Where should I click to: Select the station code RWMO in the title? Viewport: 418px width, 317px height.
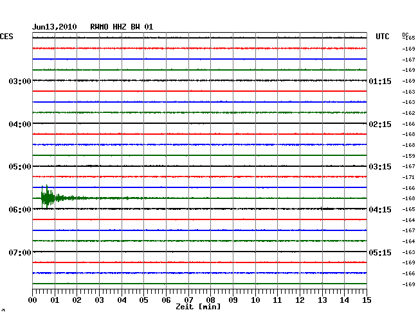[99, 27]
